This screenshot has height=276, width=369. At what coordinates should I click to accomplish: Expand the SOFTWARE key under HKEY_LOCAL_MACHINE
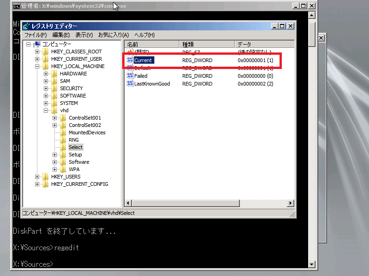tap(46, 96)
